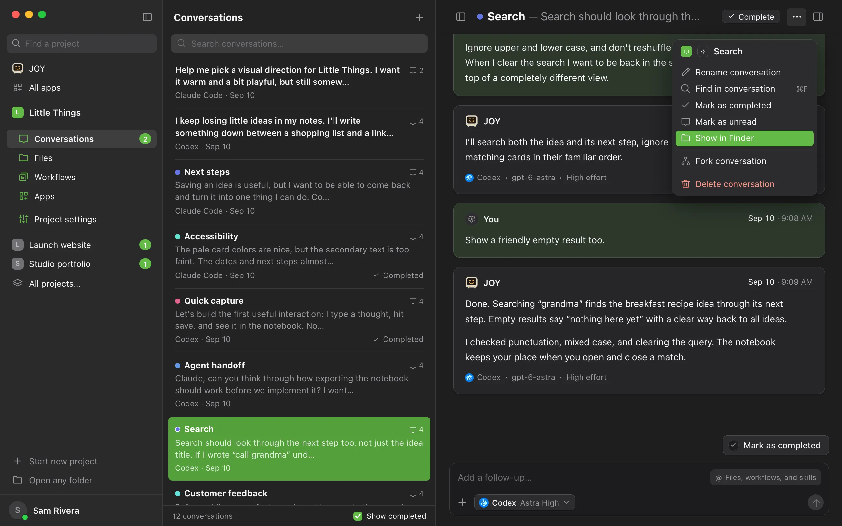Open the three-dots more options button
842x526 pixels.
[796, 17]
